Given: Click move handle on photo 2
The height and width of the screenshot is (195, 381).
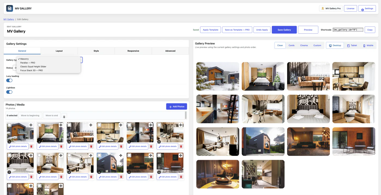Looking at the screenshot, I should coord(61,125).
